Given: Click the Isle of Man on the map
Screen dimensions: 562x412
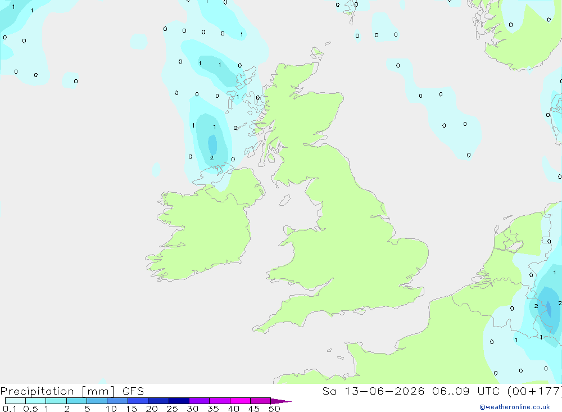Looking at the screenshot, I should [284, 200].
